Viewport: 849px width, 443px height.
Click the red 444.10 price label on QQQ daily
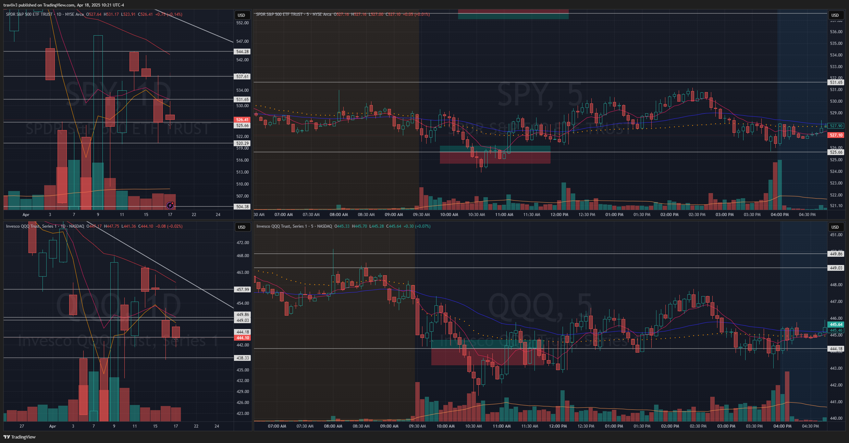(x=243, y=338)
